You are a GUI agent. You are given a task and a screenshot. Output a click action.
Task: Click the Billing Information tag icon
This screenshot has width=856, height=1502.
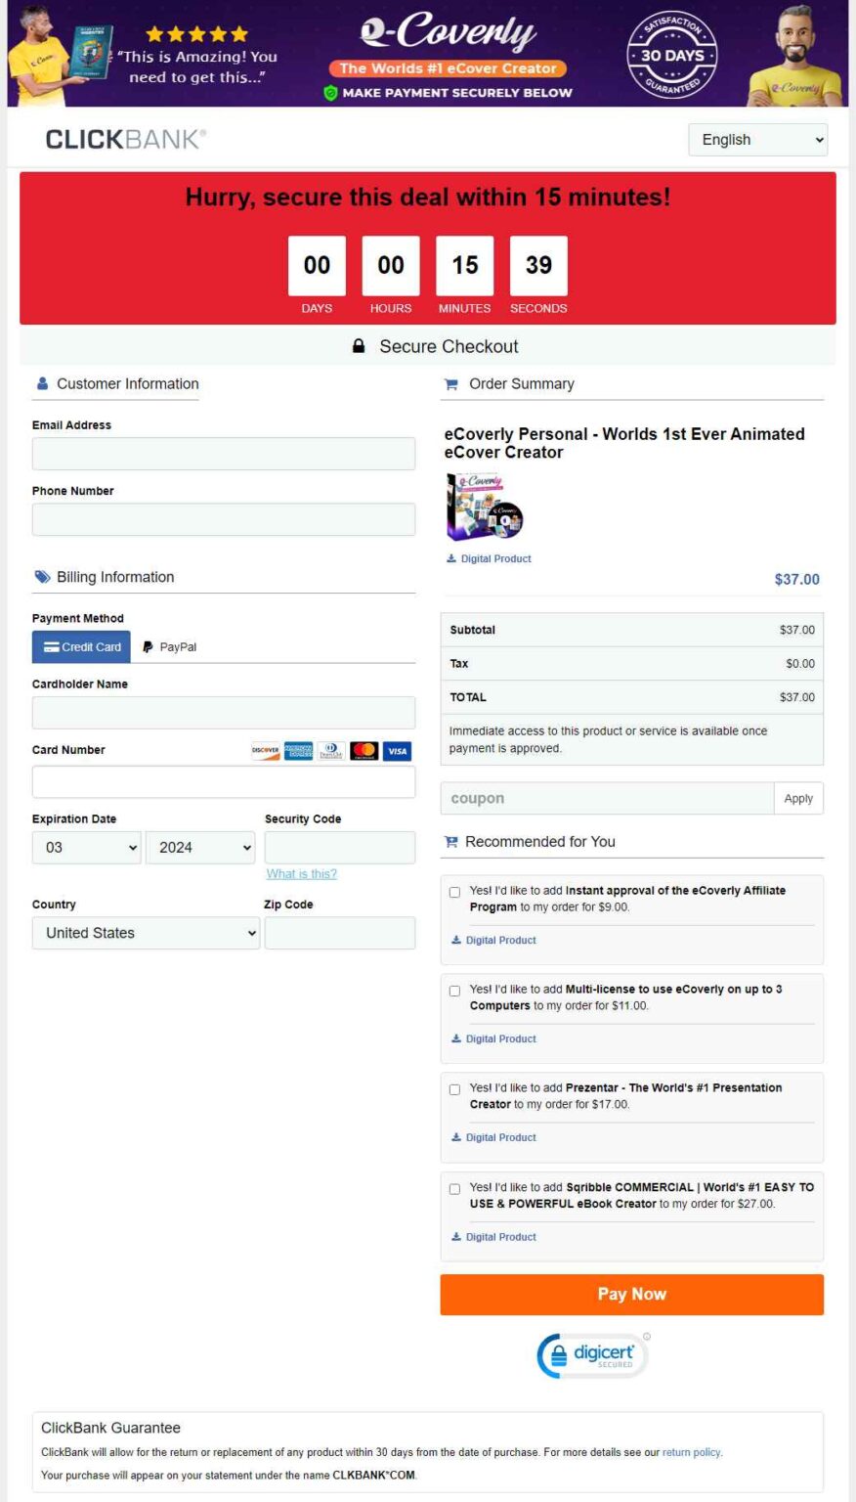click(42, 577)
